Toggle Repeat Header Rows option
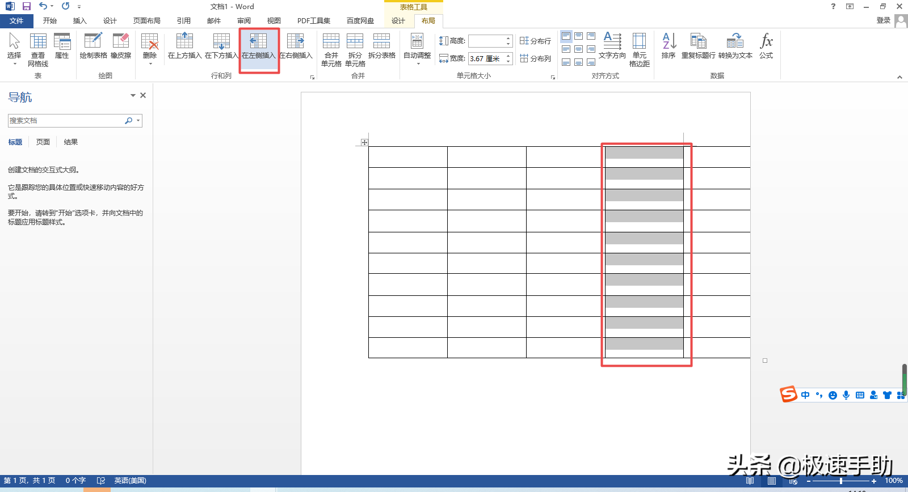 click(698, 46)
